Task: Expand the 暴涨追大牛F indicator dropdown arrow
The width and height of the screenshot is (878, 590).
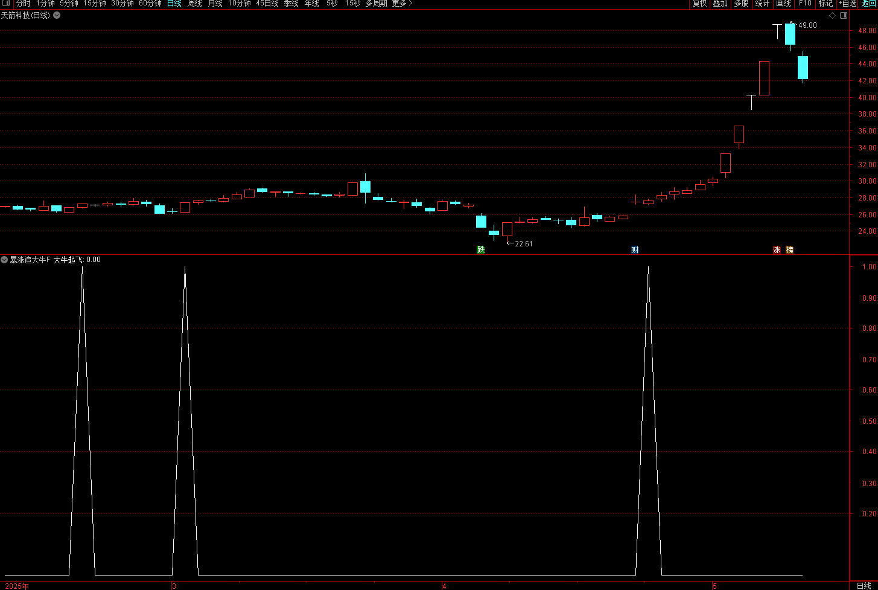Action: point(4,260)
